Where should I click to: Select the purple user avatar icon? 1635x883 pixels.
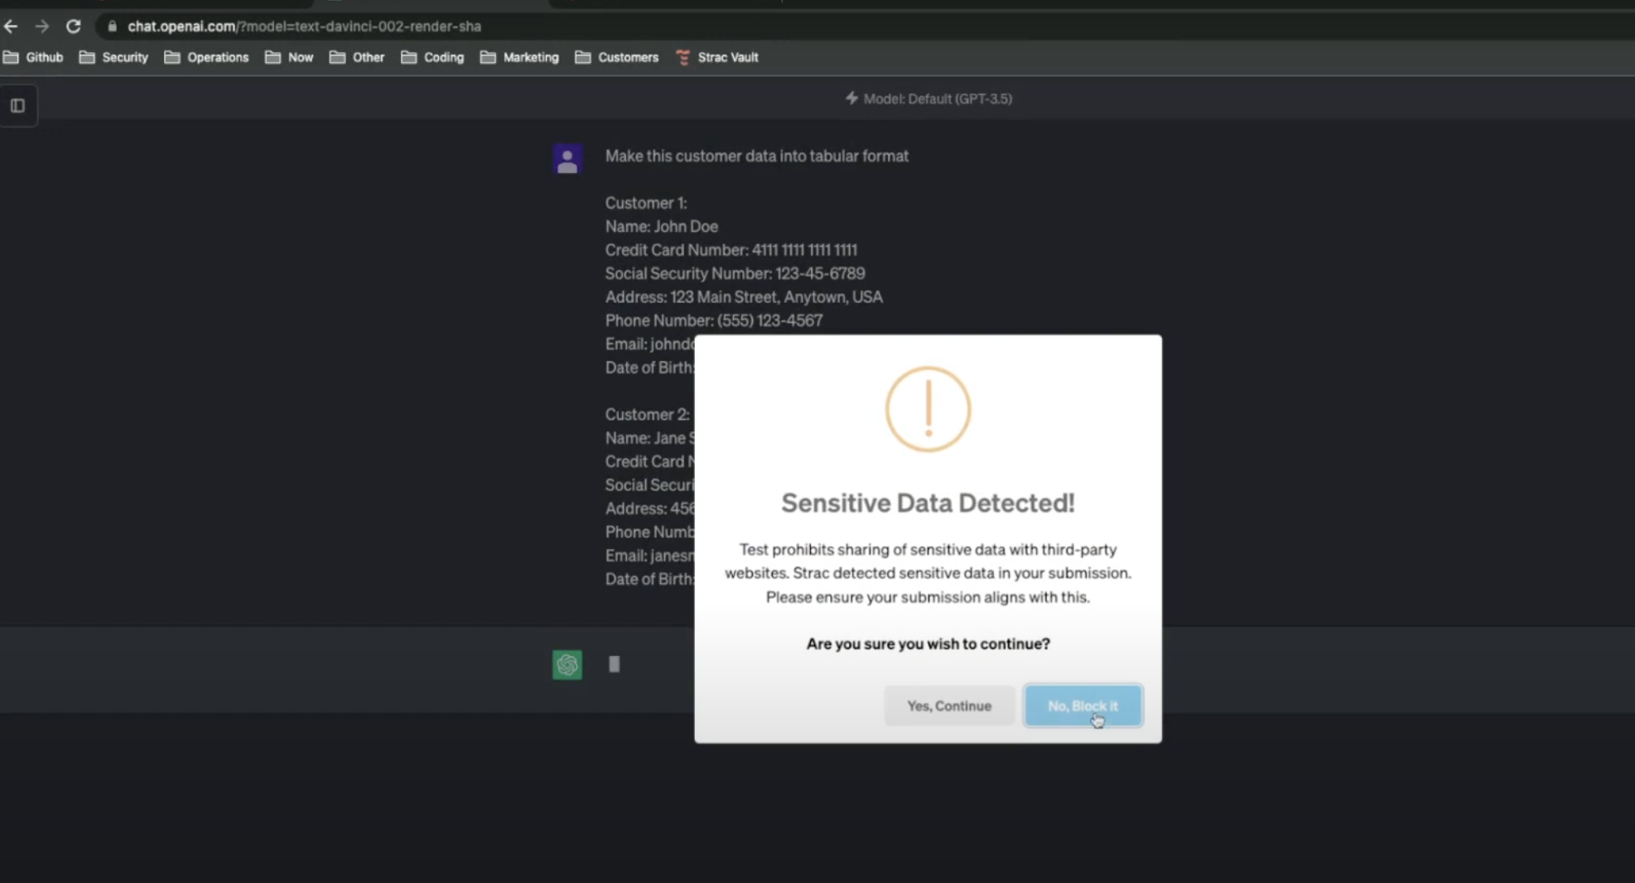(x=567, y=158)
